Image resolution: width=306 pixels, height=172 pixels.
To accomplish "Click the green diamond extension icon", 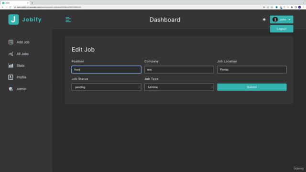I will point(288,7).
